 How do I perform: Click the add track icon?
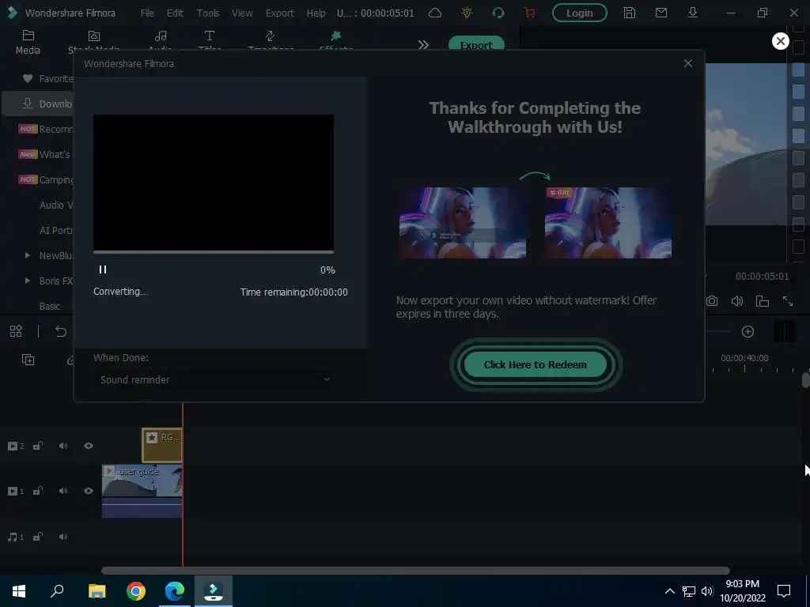pyautogui.click(x=28, y=360)
